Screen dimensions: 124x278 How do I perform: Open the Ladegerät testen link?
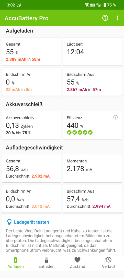click(x=31, y=222)
